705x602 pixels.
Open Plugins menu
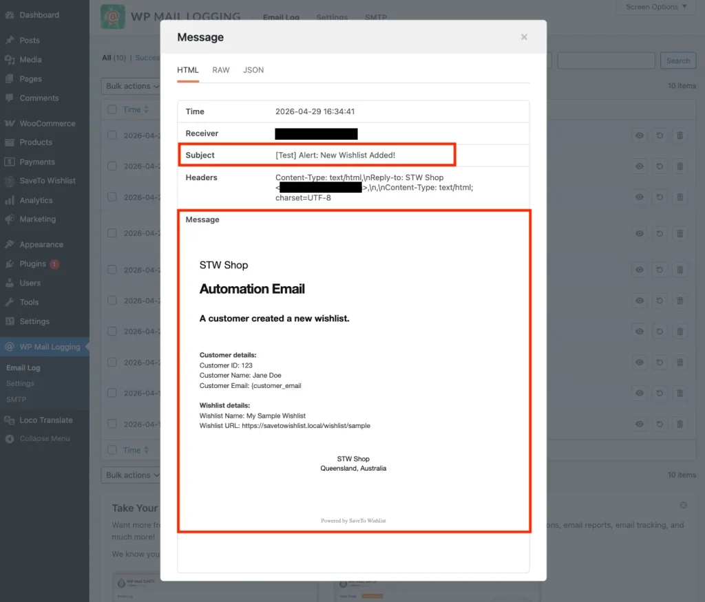click(x=32, y=264)
